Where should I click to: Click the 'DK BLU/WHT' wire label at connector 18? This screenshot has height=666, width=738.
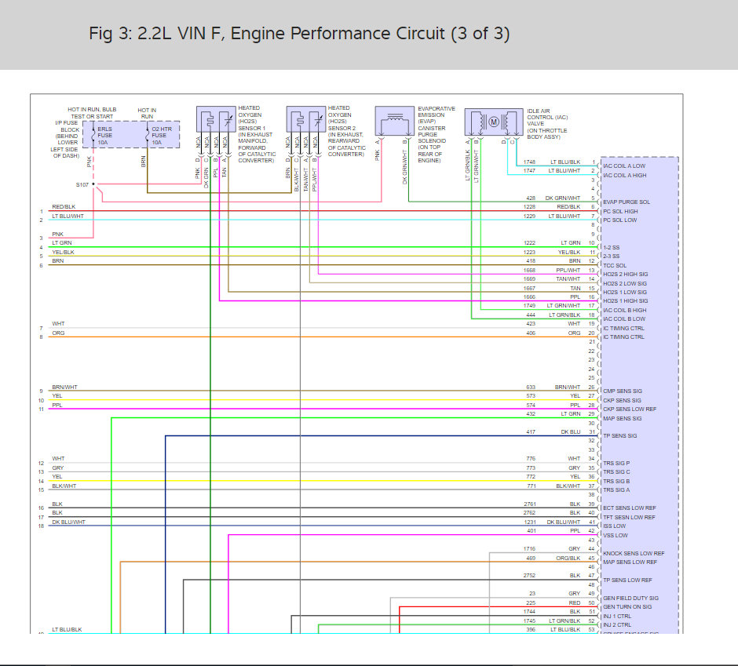point(68,522)
